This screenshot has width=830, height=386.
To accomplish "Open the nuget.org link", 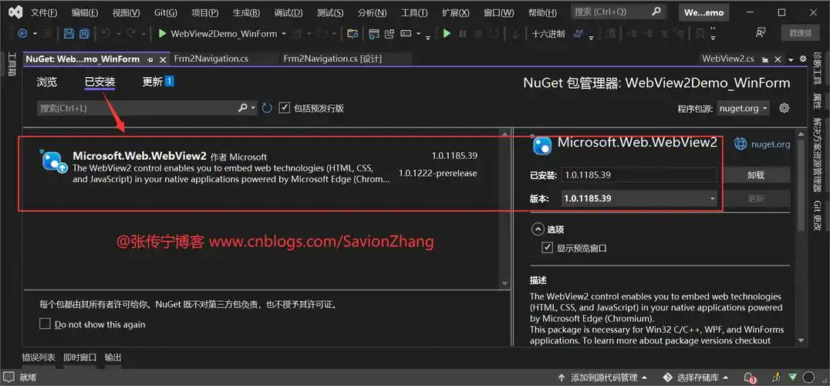I will pyautogui.click(x=770, y=144).
